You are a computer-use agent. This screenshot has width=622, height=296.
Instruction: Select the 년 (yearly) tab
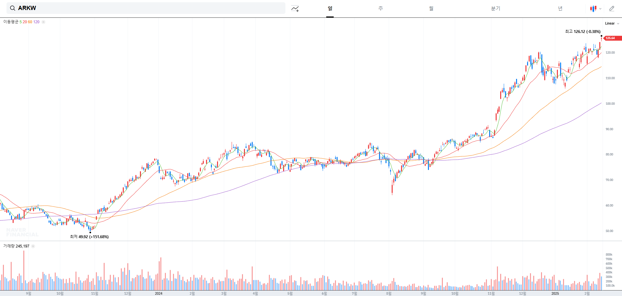(560, 8)
